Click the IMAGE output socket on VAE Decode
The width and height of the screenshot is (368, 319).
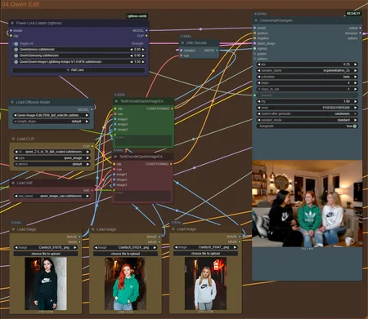click(x=217, y=51)
